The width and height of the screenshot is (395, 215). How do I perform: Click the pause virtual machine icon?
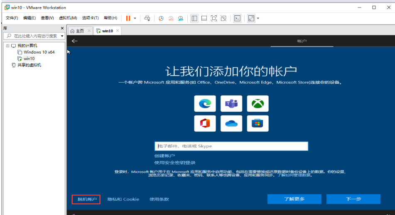tap(128, 18)
